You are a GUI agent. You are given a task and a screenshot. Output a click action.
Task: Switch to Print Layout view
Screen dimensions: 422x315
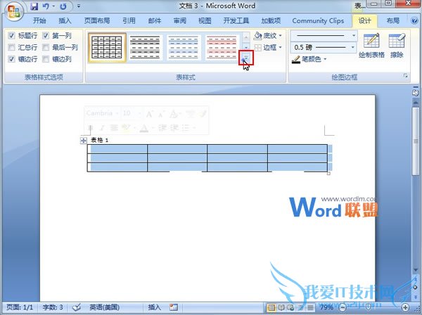click(271, 307)
